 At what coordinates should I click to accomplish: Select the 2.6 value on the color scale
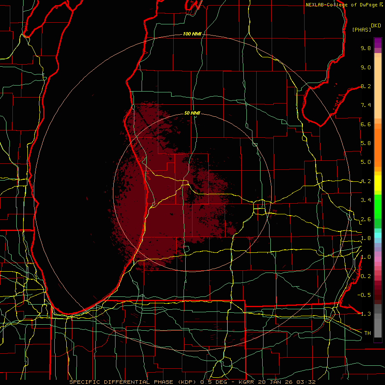click(366, 219)
